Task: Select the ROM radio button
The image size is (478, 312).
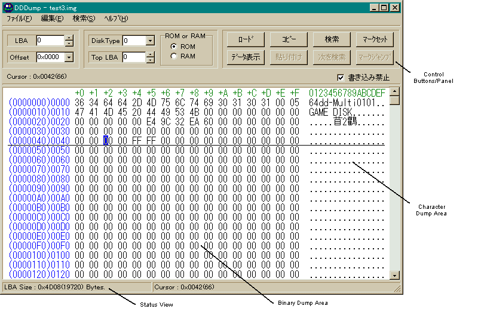Action: pyautogui.click(x=174, y=47)
